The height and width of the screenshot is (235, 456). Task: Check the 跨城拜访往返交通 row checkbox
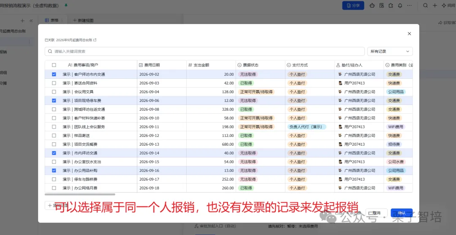tap(54, 109)
